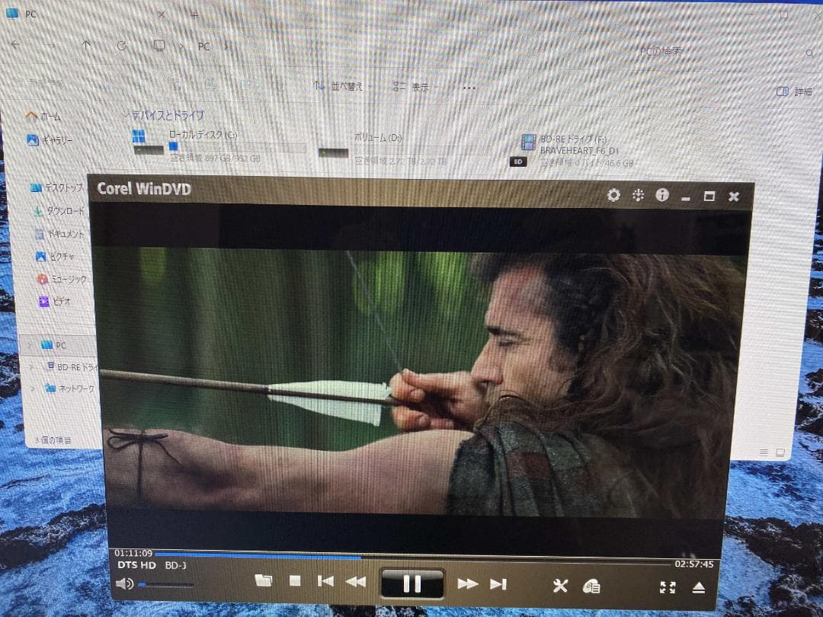823x617 pixels.
Task: Click the WinDVD settings gear icon
Action: pyautogui.click(x=613, y=195)
